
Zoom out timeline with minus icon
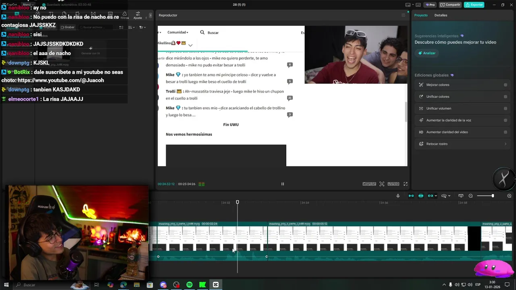[470, 196]
